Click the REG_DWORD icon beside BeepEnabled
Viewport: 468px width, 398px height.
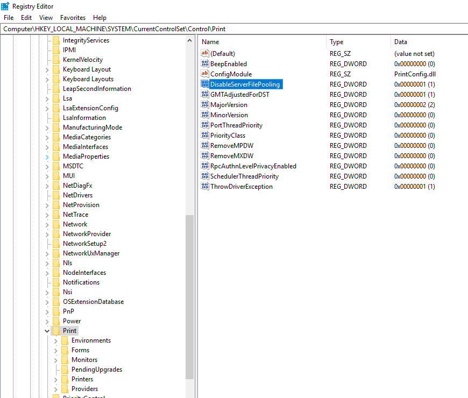click(x=204, y=63)
